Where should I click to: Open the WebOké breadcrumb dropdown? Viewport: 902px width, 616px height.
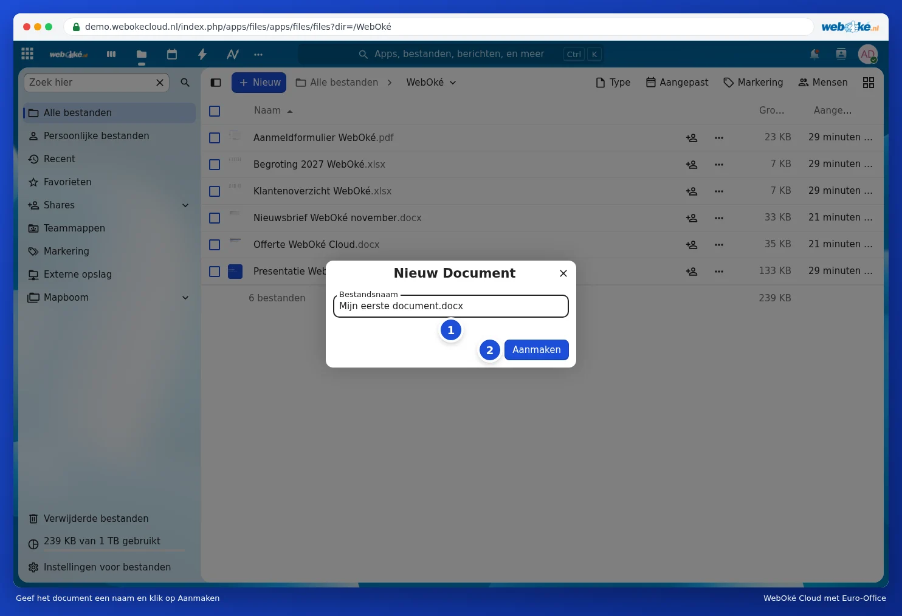431,83
